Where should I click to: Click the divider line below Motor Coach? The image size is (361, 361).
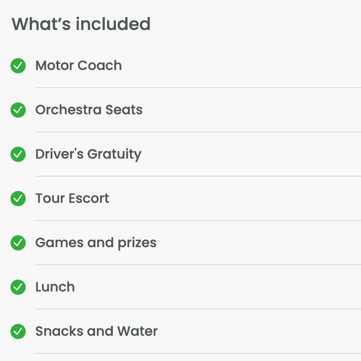point(198,88)
